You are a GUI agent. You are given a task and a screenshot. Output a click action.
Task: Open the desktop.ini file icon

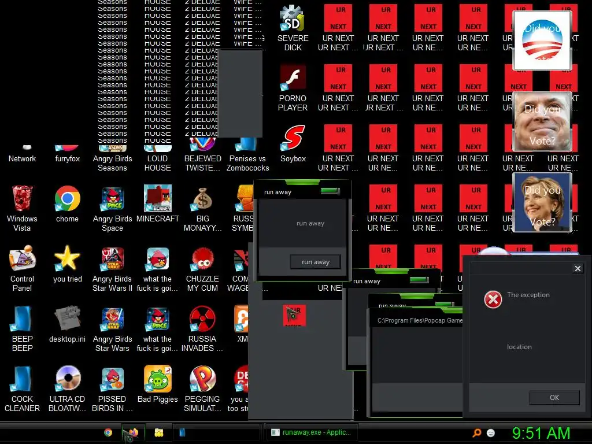click(x=67, y=324)
